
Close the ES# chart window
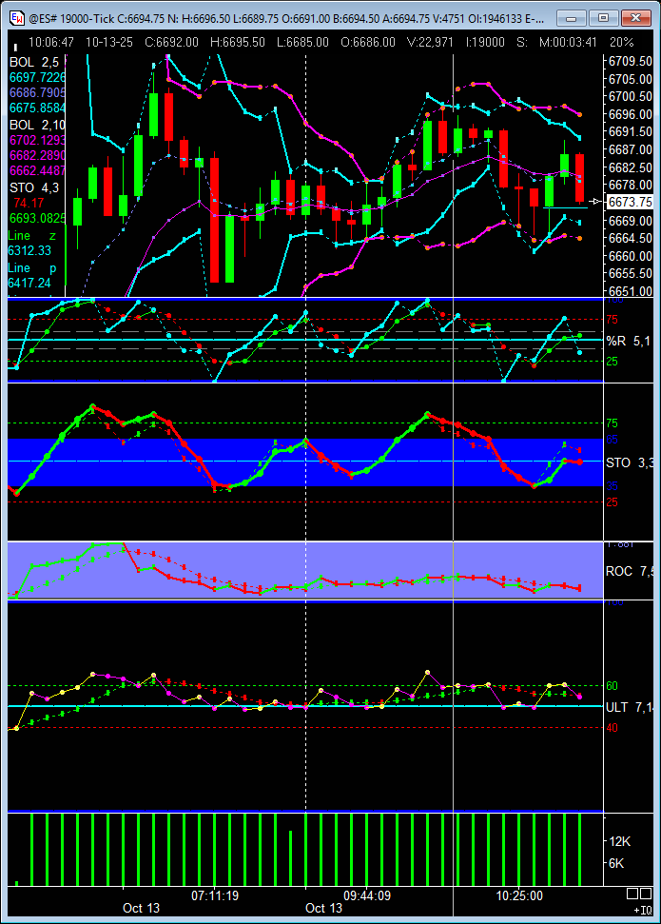tap(633, 18)
